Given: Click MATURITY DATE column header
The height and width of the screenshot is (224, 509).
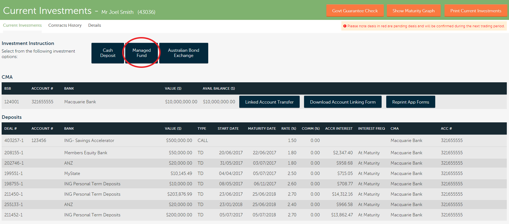Looking at the screenshot, I should 262,128.
